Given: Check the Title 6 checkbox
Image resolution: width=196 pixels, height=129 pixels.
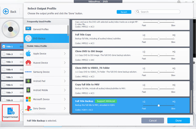Looking at the screenshot, I should tap(4, 85).
